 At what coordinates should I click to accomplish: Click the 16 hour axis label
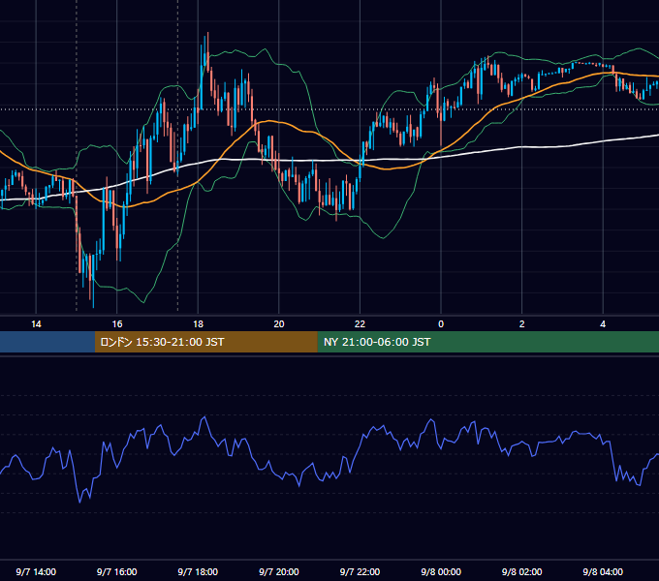[117, 324]
